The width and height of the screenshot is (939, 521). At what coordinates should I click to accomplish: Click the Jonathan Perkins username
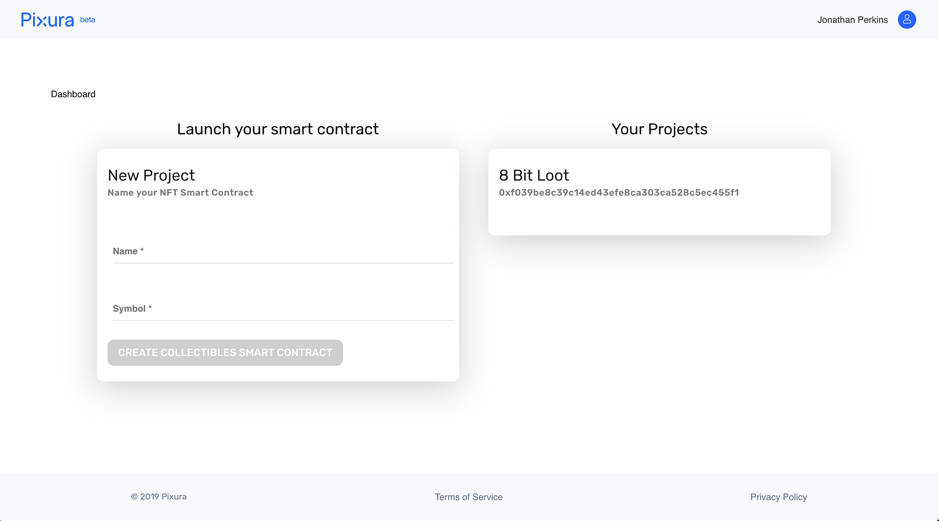pos(853,20)
